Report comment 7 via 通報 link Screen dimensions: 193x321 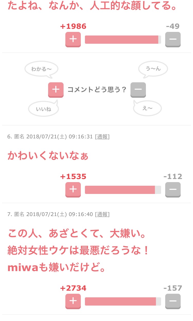coord(102,214)
